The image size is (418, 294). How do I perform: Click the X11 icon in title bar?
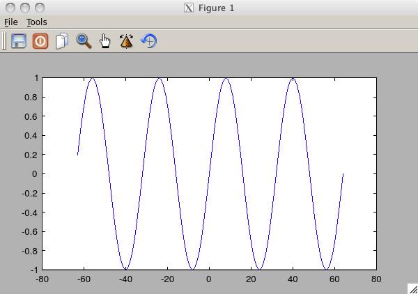point(188,8)
